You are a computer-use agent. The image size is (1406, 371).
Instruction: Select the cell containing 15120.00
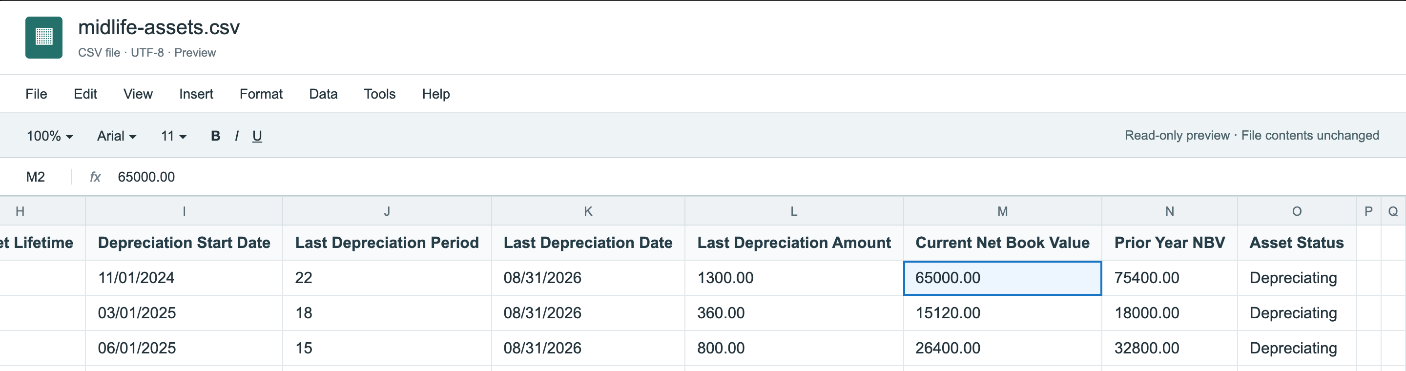[1003, 312]
